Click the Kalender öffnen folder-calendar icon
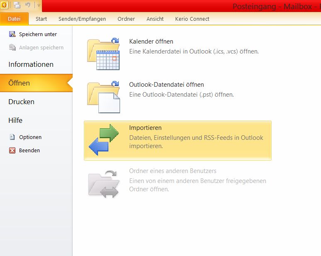 [x=103, y=54]
